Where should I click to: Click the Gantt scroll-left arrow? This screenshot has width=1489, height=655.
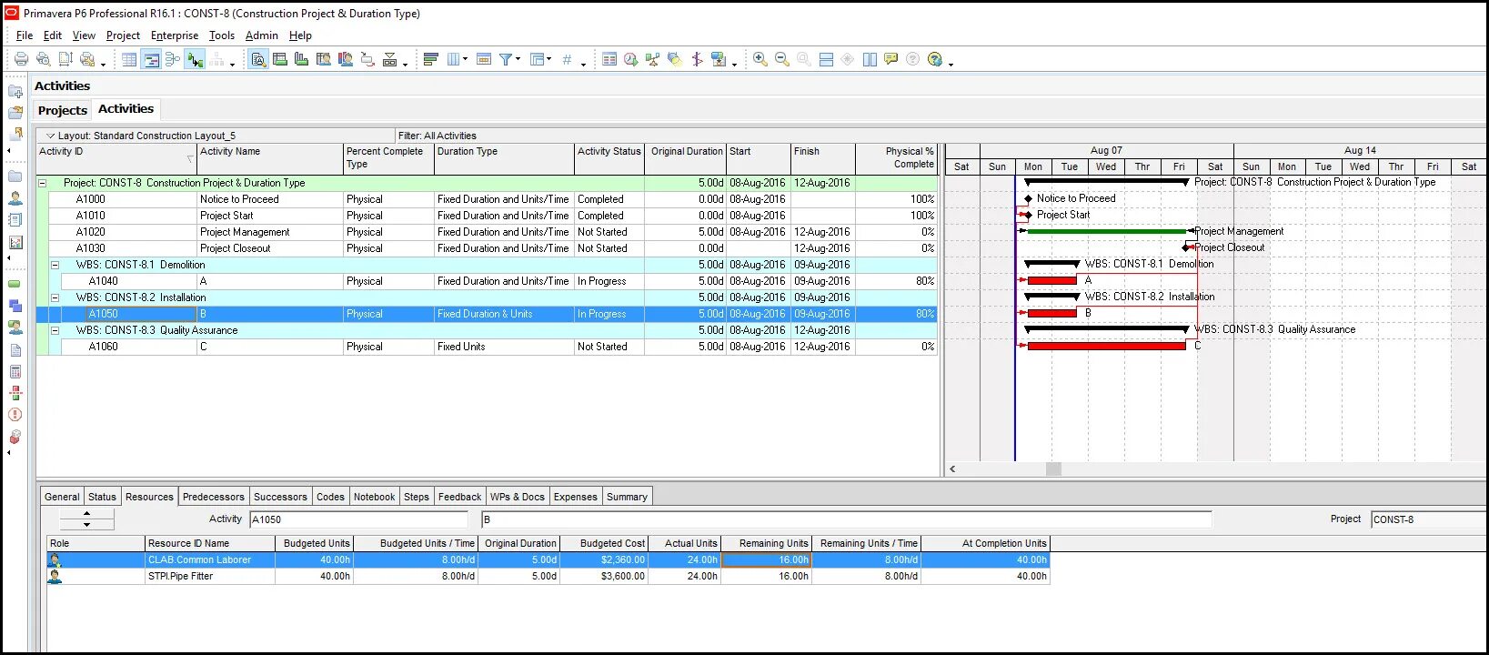point(952,469)
